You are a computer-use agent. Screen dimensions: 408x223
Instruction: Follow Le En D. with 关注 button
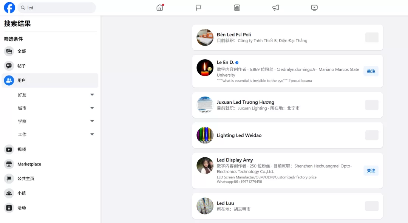pyautogui.click(x=371, y=71)
